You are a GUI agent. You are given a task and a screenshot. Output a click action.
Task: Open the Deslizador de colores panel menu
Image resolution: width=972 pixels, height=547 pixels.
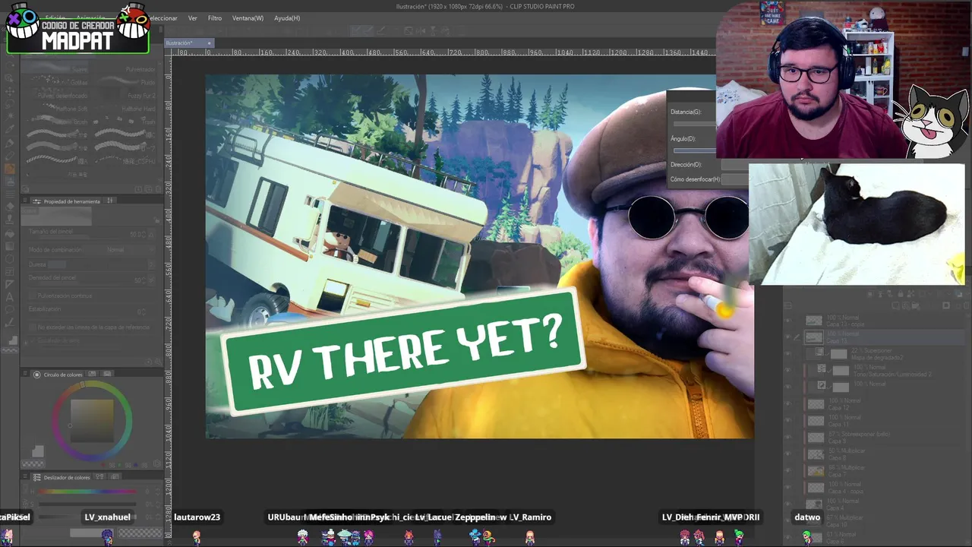coord(26,477)
